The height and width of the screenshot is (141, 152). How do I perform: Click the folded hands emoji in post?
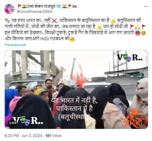137,27
